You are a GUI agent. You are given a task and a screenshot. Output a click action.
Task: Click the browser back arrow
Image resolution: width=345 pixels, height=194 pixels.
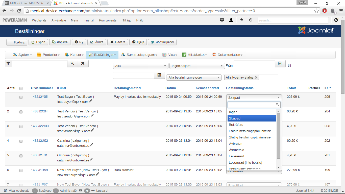tap(4, 11)
